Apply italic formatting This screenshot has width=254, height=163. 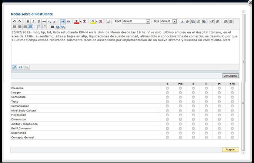pyautogui.click(x=33, y=21)
